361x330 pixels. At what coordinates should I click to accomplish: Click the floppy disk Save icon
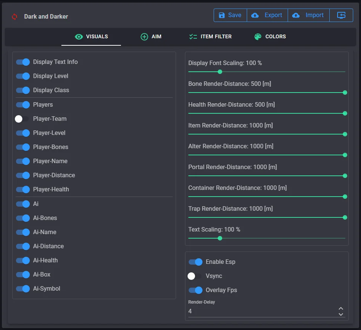pos(222,15)
